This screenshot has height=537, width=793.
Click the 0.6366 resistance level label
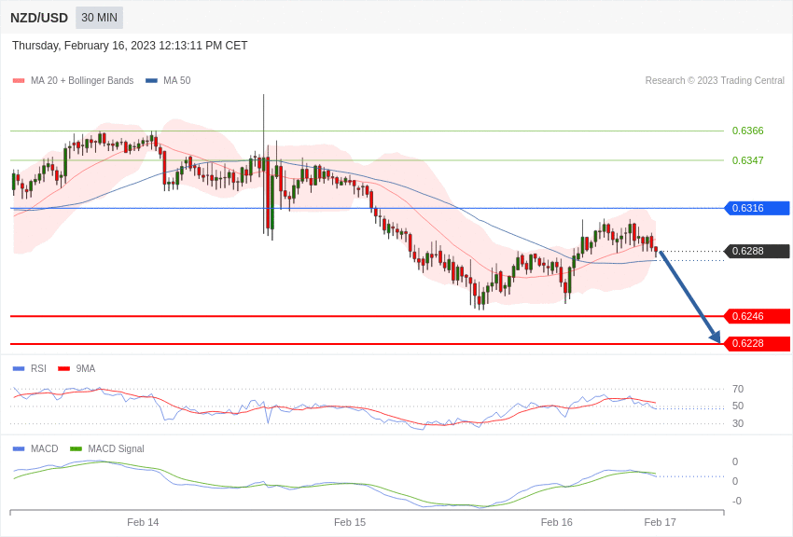[747, 131]
